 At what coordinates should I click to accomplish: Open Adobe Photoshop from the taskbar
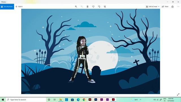click(x=96, y=99)
